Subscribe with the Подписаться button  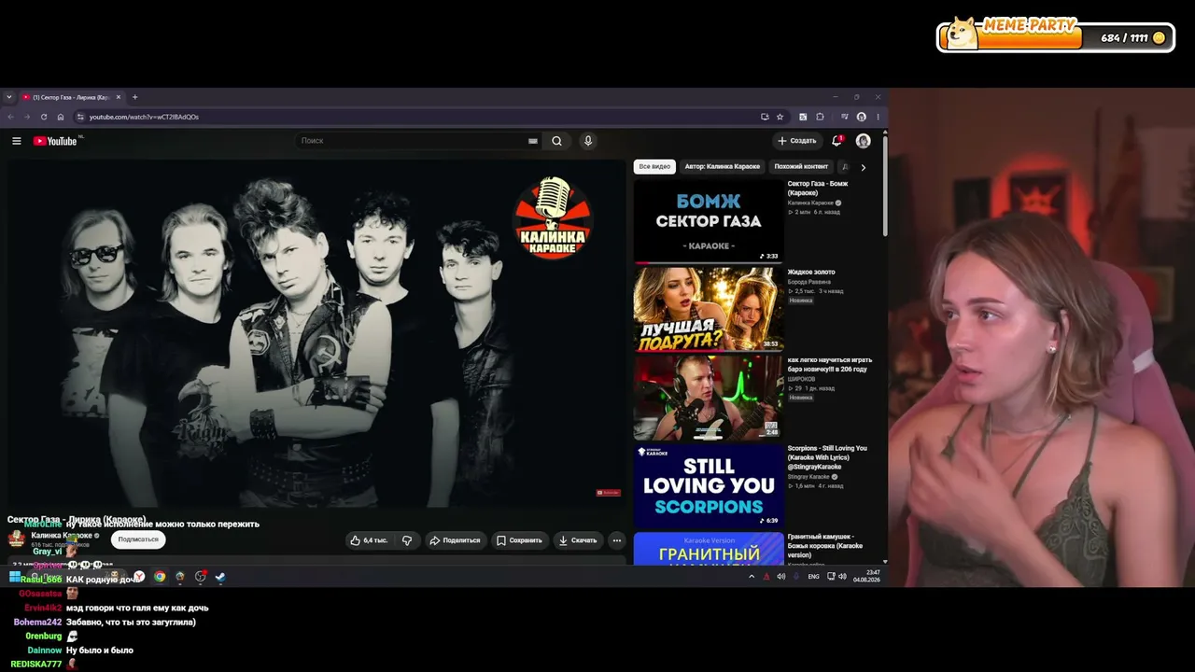138,539
